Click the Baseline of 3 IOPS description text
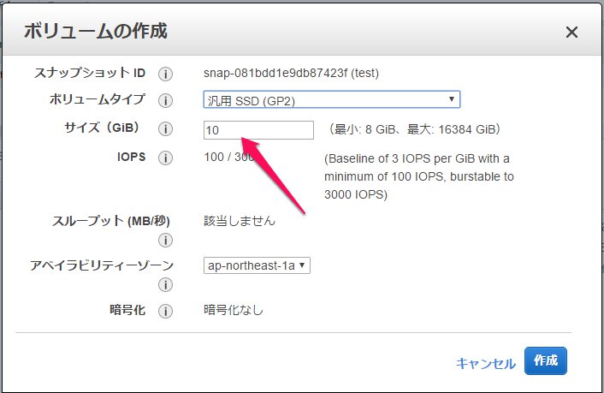Image resolution: width=604 pixels, height=393 pixels. point(417,175)
